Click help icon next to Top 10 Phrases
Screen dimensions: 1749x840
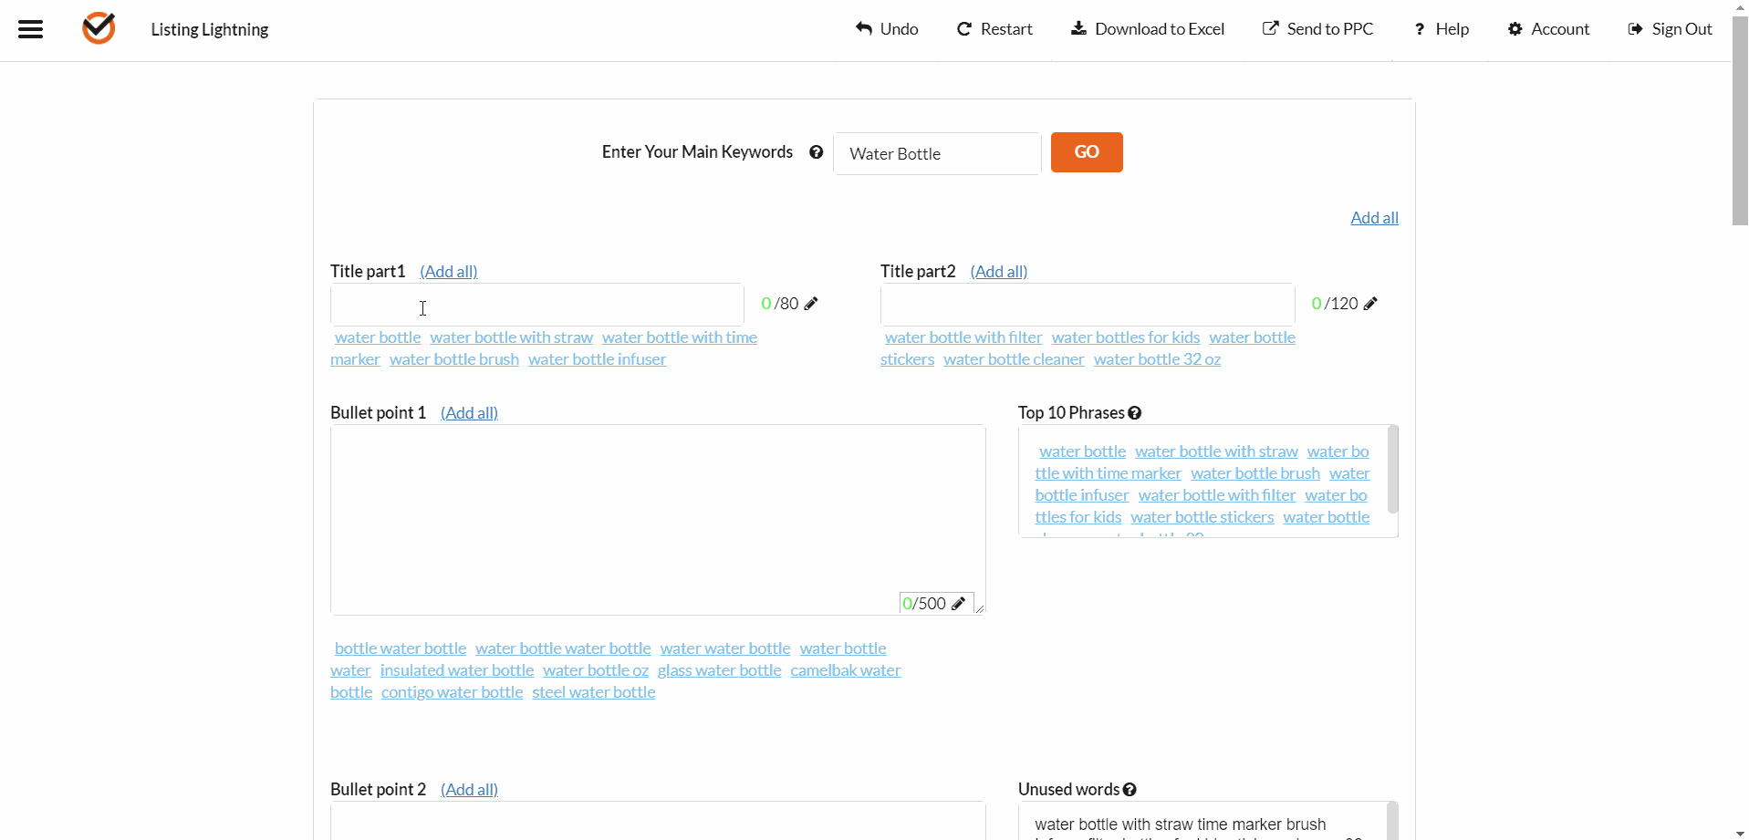pos(1135,413)
